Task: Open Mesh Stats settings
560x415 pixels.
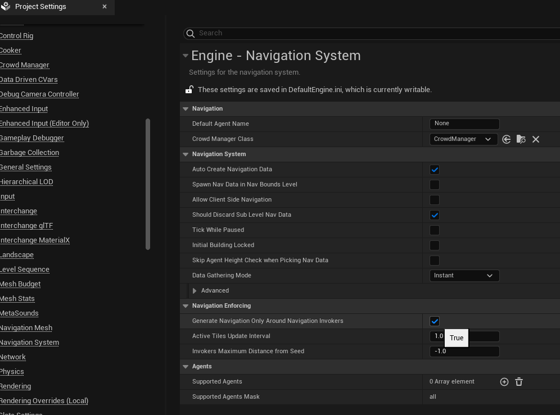Action: click(17, 299)
